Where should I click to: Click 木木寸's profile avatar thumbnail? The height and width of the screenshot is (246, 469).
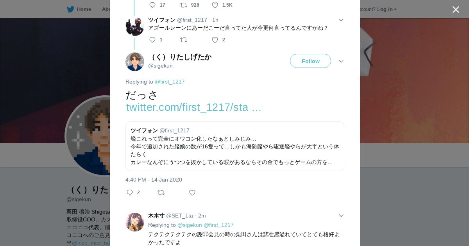pos(135,222)
